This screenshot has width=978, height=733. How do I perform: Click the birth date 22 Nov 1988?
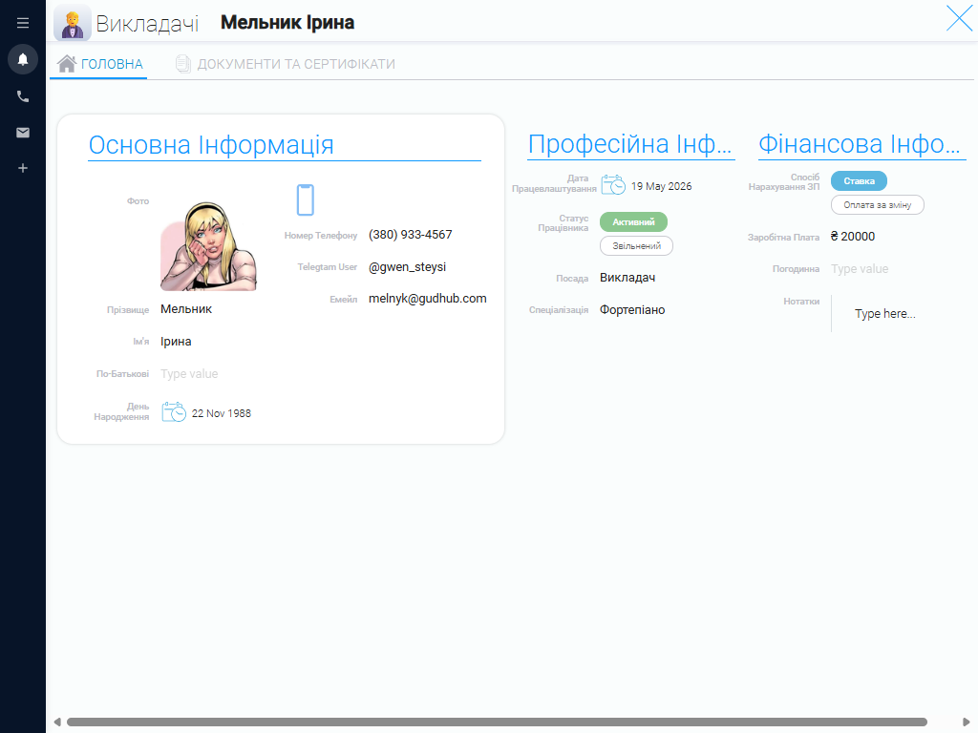(x=221, y=413)
